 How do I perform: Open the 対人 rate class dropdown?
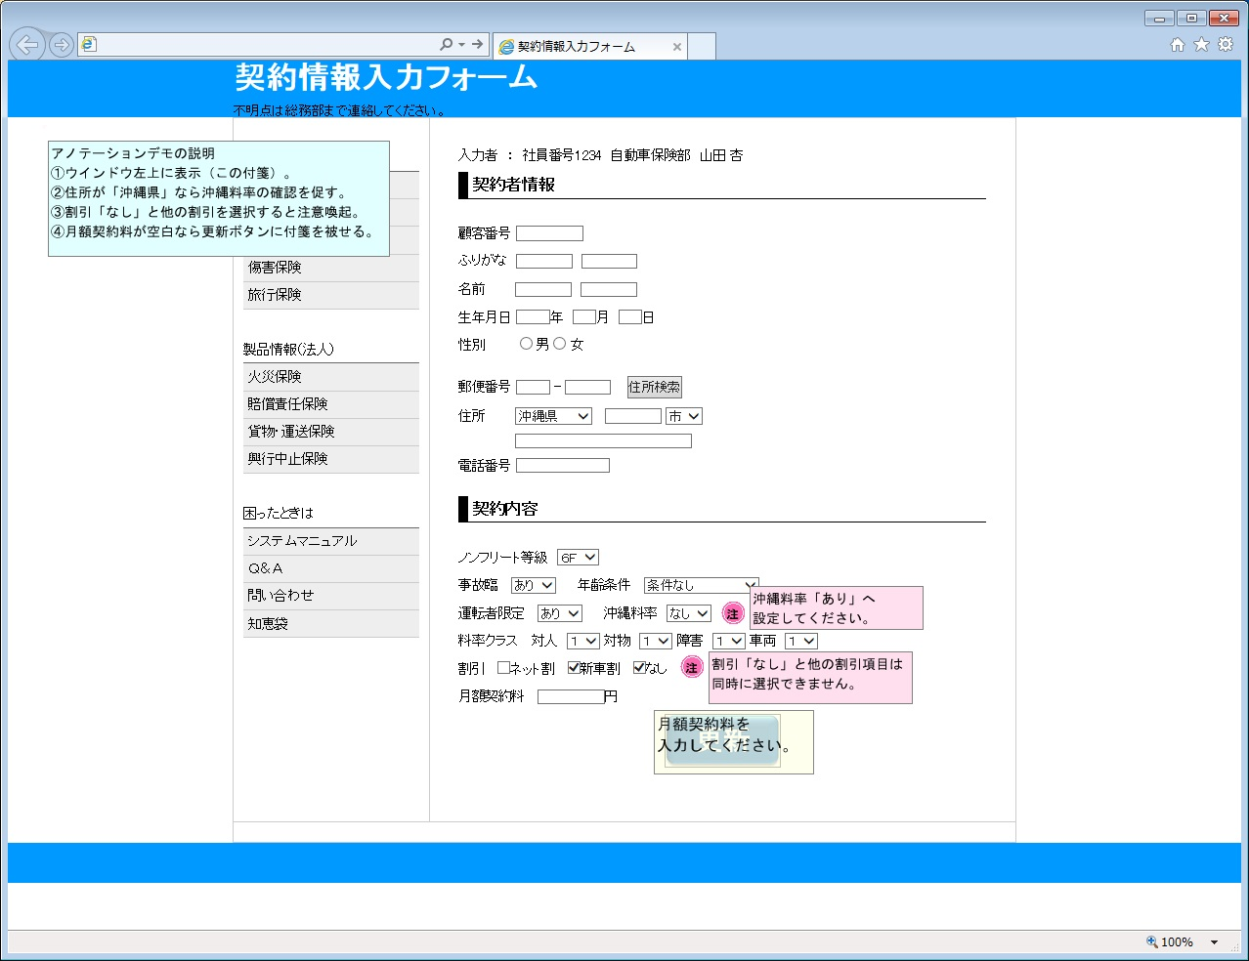click(x=583, y=642)
